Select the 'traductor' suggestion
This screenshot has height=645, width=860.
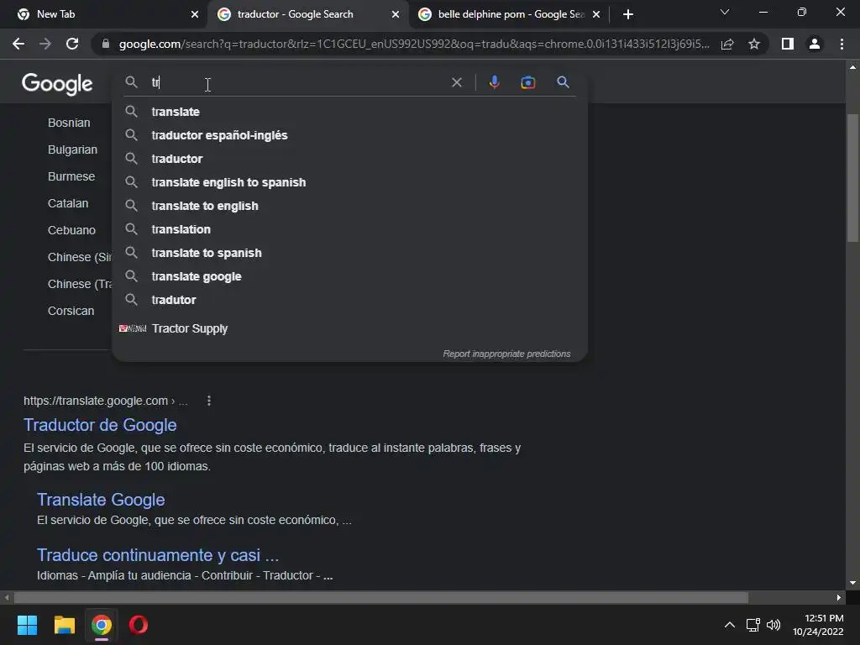[349, 159]
